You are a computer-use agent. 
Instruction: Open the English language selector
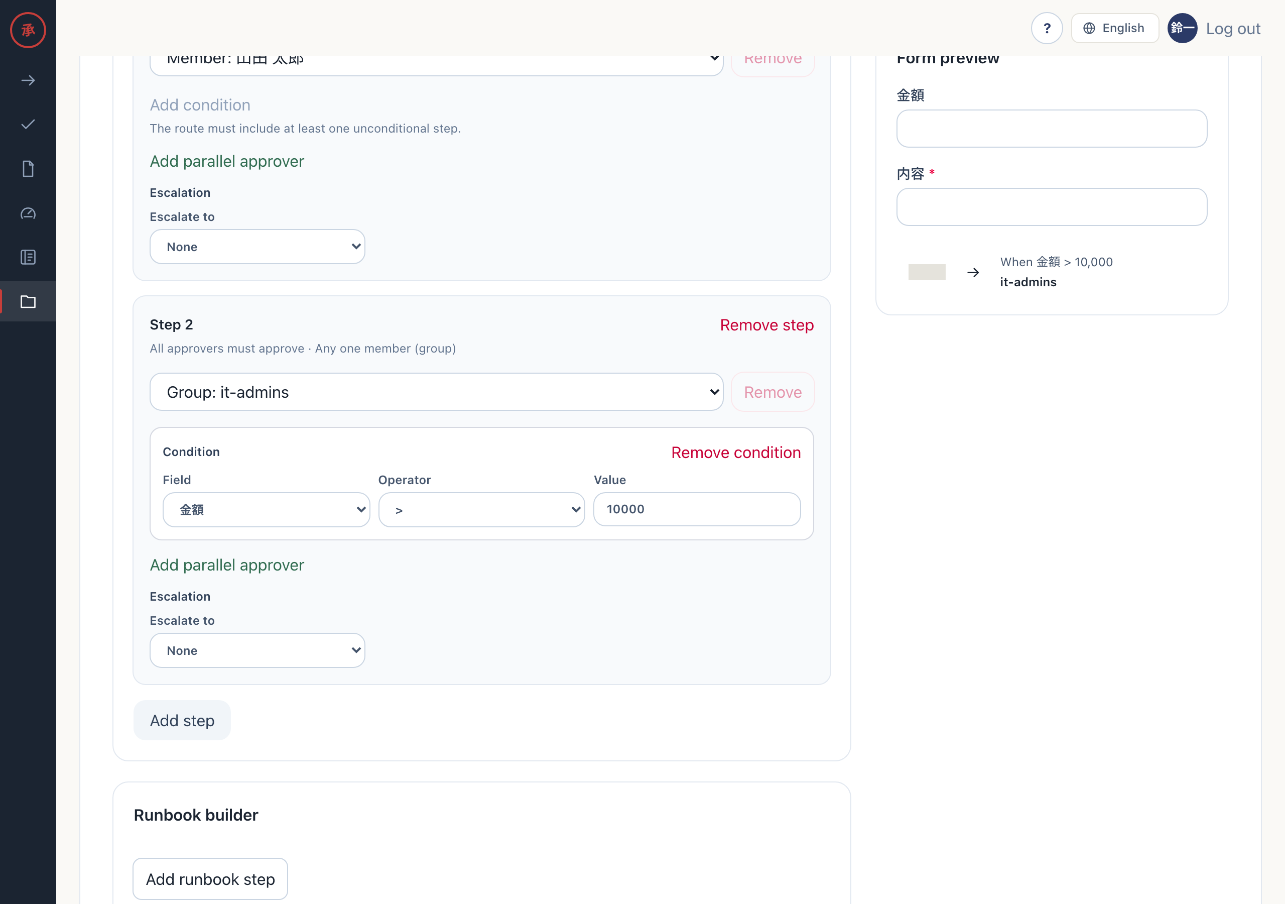(1114, 28)
